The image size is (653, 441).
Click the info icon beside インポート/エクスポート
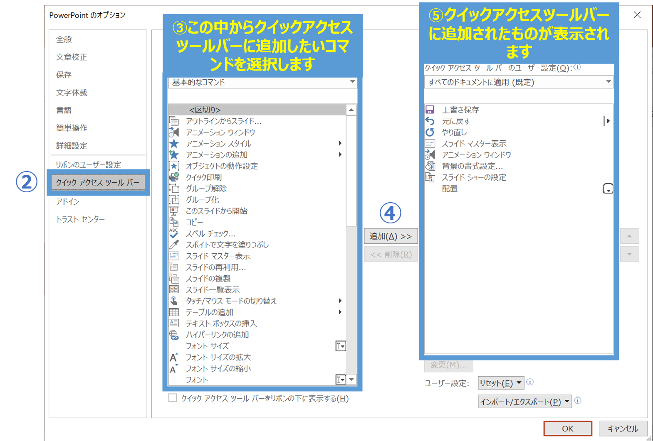578,401
